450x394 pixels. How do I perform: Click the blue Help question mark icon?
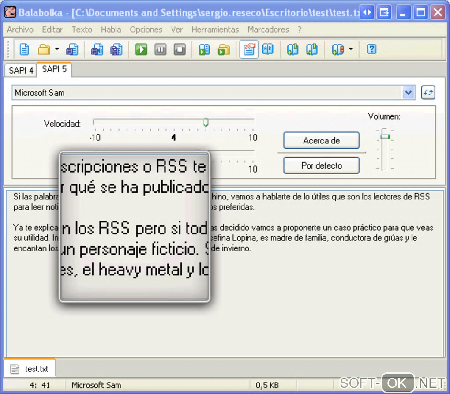point(372,49)
